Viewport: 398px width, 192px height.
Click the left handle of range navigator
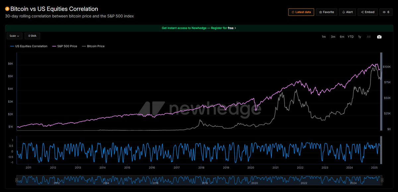tap(16, 180)
